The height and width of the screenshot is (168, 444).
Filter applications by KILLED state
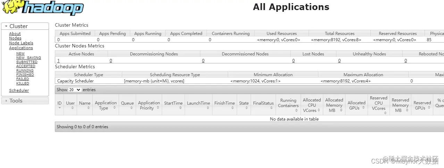pyautogui.click(x=23, y=83)
